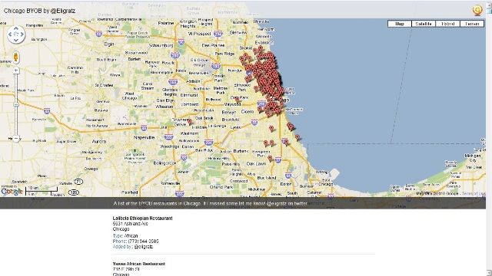Open the red marker near Downers Grove
492x276 pixels.
[x=190, y=121]
